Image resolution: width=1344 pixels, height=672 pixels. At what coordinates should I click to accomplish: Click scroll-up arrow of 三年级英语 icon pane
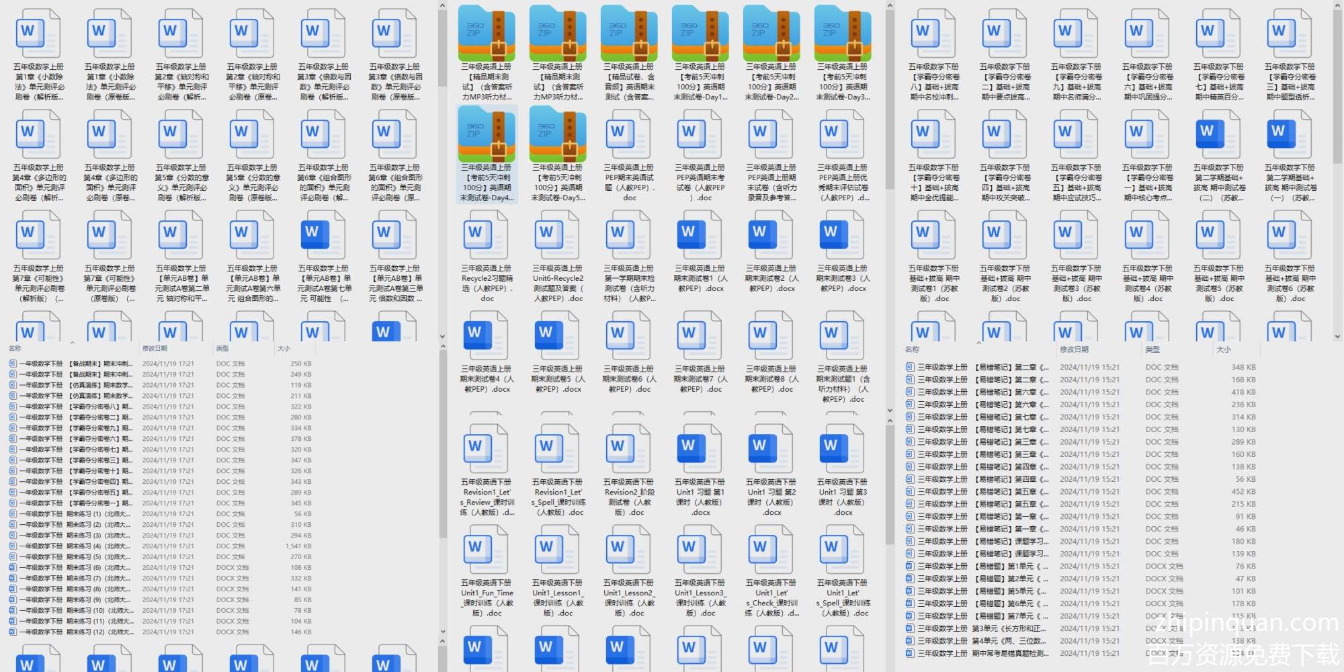(x=890, y=6)
